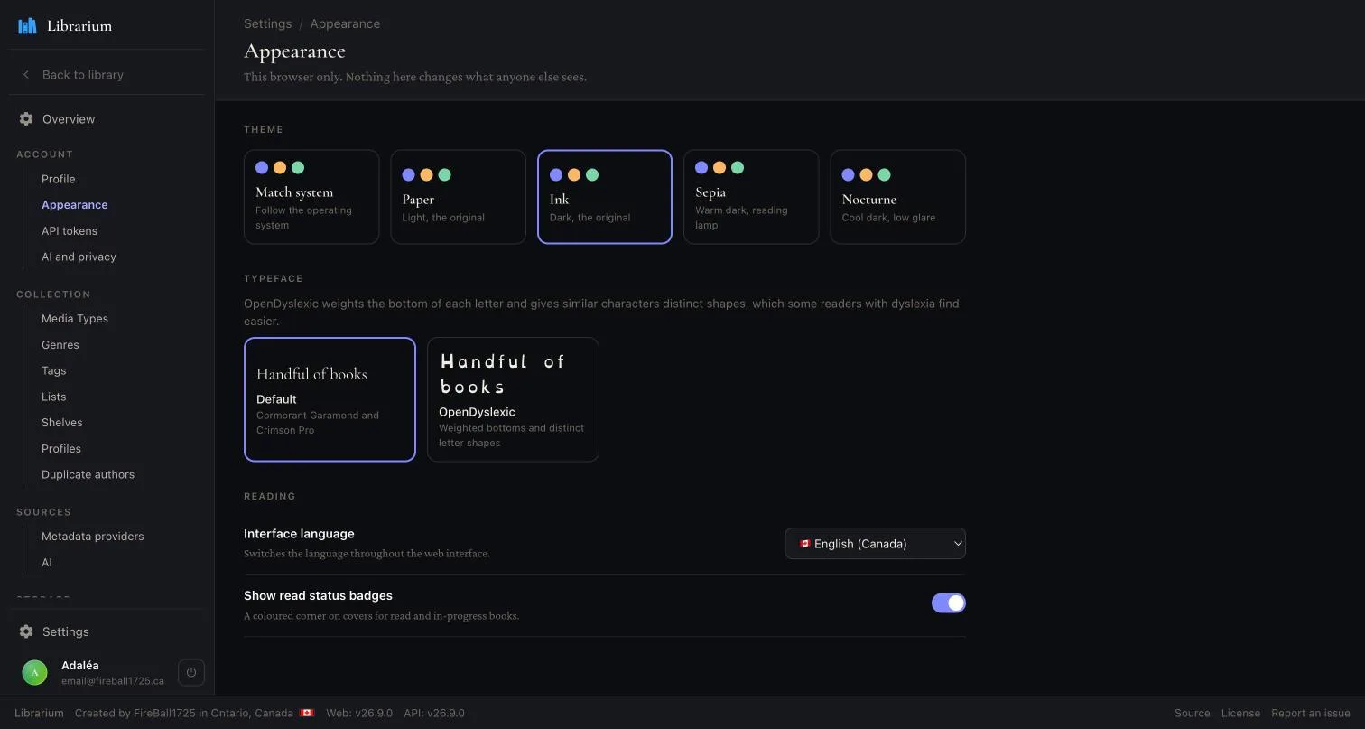The width and height of the screenshot is (1365, 729).
Task: Click the Source link in footer
Action: tap(1192, 713)
